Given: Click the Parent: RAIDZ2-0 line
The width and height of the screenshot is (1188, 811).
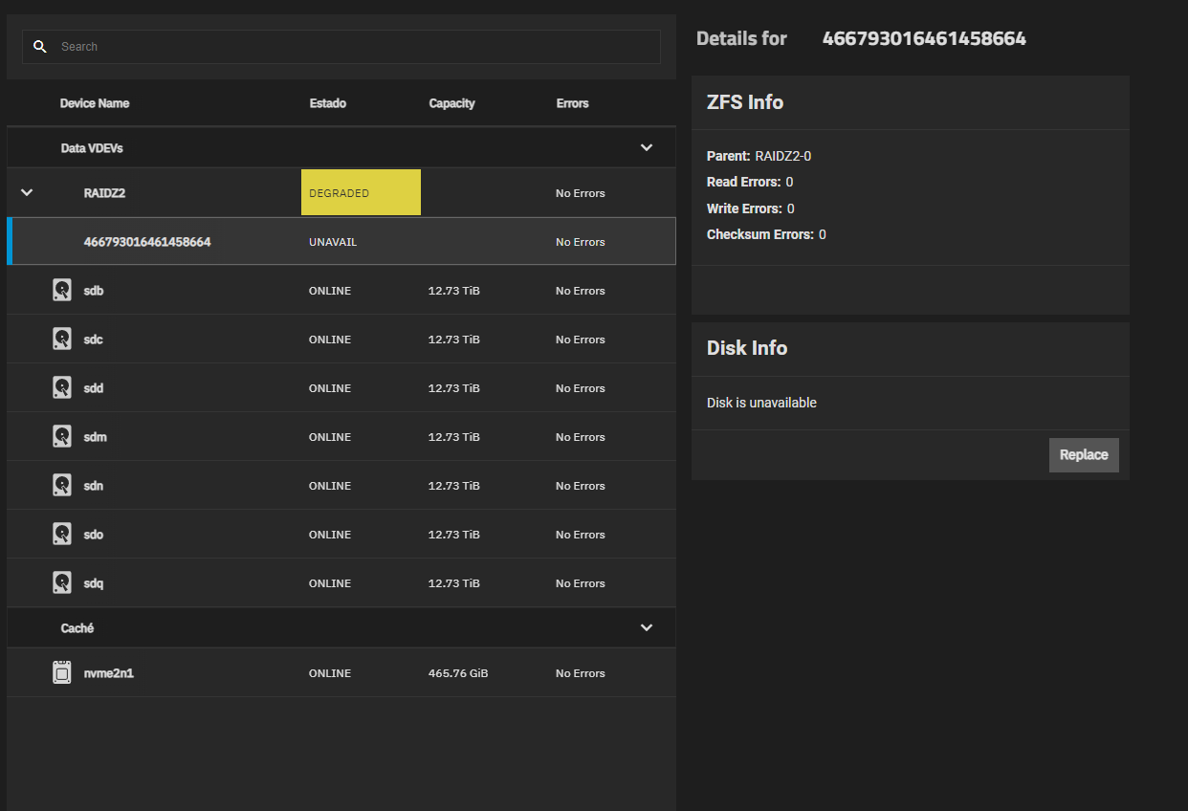Looking at the screenshot, I should click(x=759, y=156).
